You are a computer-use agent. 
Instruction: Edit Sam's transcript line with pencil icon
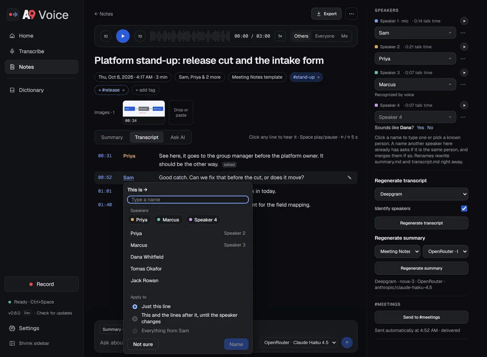350,177
